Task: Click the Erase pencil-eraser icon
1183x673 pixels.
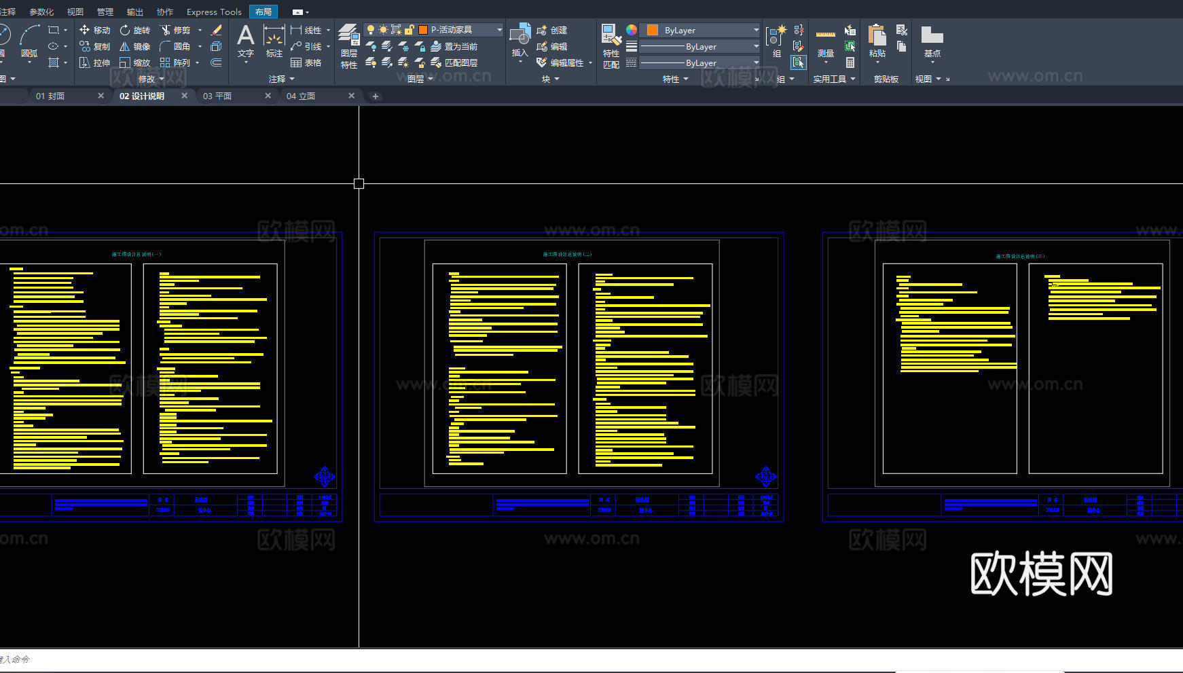Action: click(217, 30)
